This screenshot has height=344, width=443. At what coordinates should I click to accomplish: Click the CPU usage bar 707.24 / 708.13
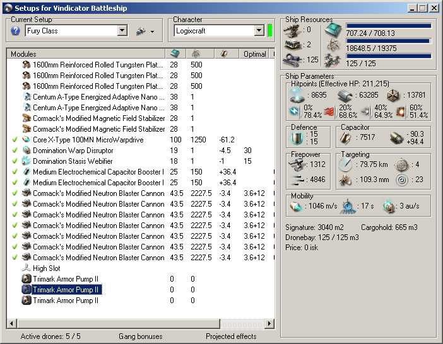[389, 26]
